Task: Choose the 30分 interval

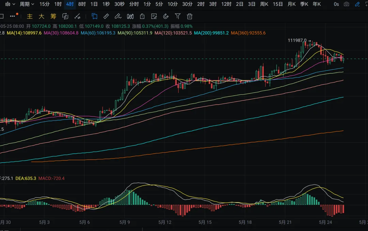Action: (x=187, y=4)
